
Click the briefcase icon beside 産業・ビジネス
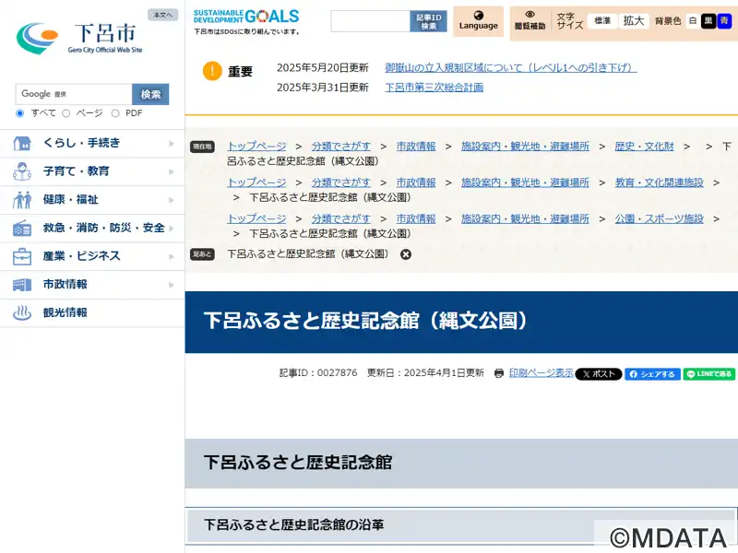22,256
